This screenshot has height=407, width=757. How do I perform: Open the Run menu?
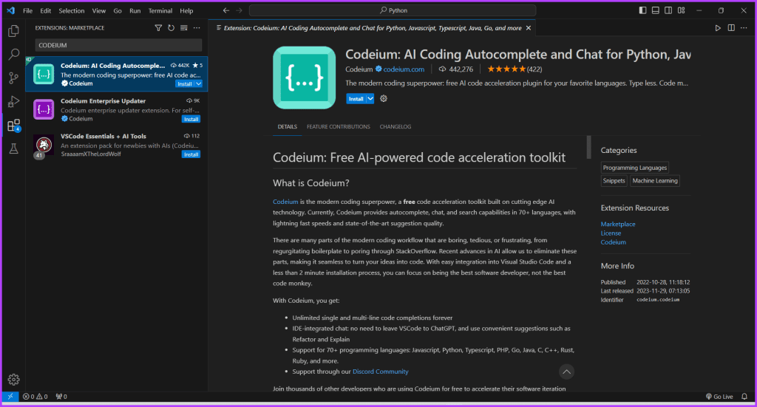[135, 10]
